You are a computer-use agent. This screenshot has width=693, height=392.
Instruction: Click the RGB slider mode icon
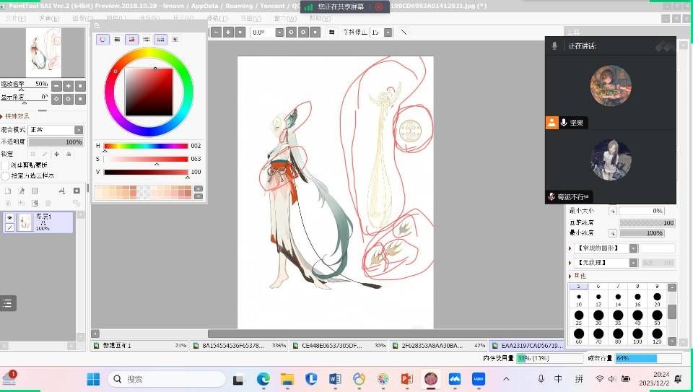click(117, 39)
